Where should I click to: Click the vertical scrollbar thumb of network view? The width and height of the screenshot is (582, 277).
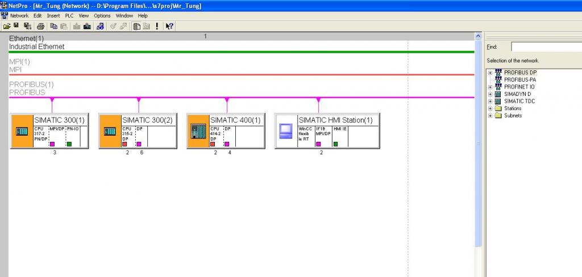(x=478, y=144)
